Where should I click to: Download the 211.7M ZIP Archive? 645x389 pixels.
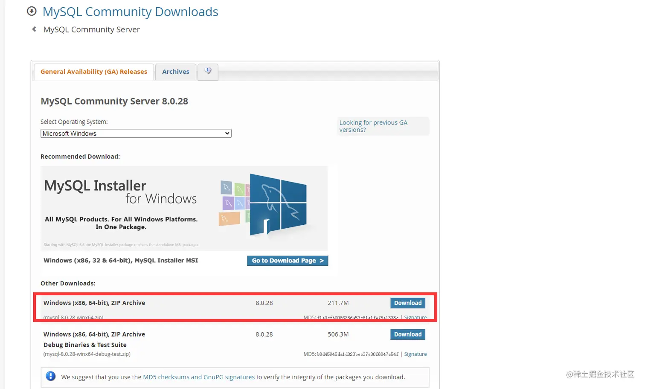point(408,303)
